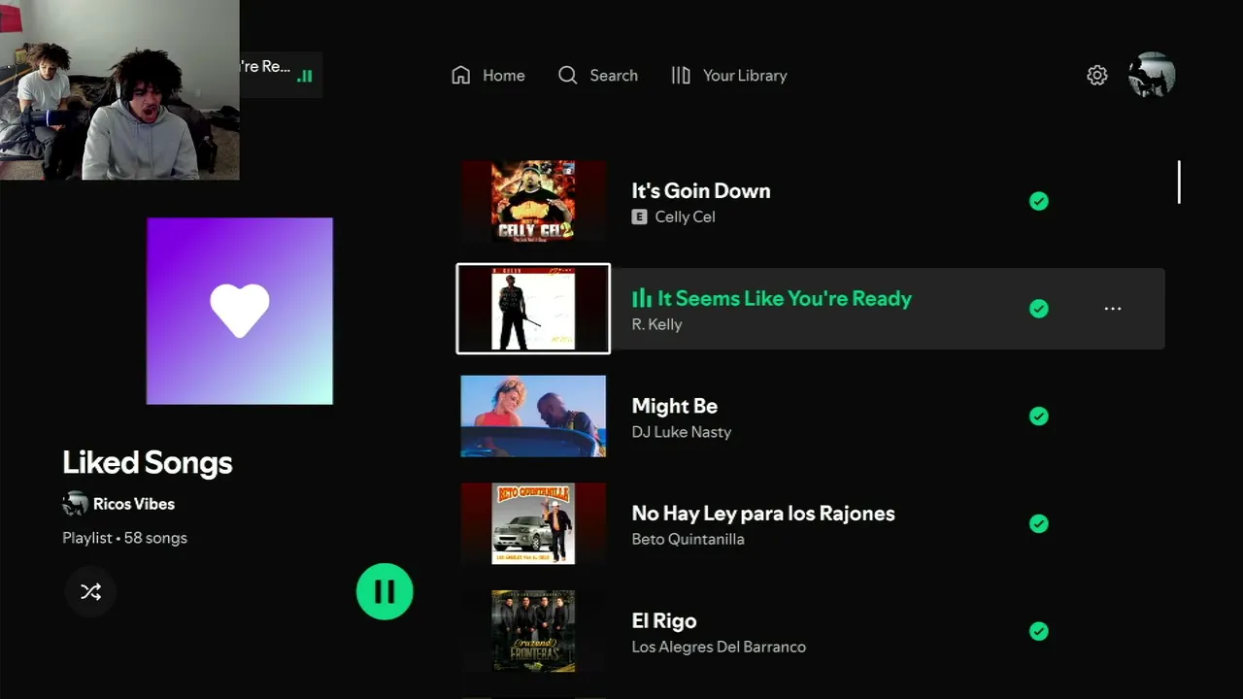Open the Ricos Vibes profile link
1243x699 pixels.
134,504
